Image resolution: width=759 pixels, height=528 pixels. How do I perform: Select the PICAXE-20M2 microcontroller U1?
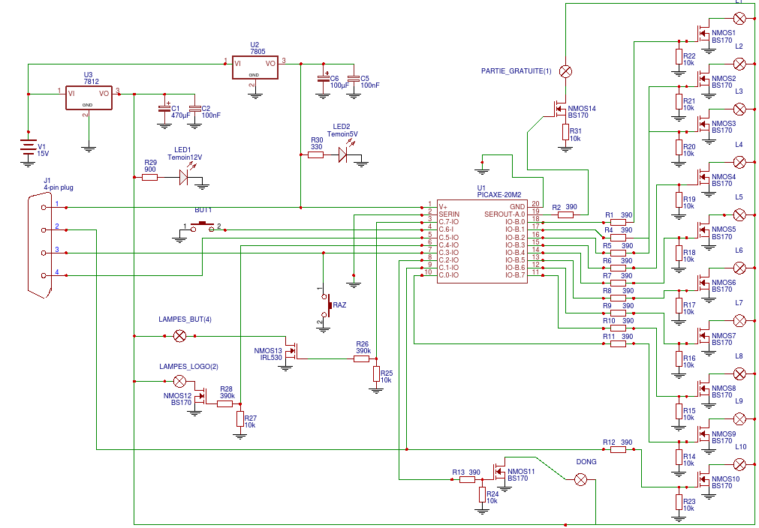click(x=482, y=241)
